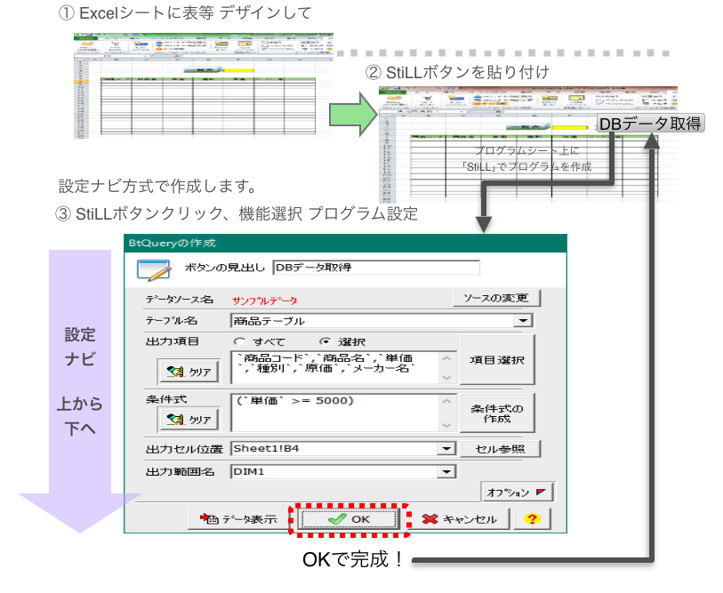Open the 出力セル位置 dropdown arrow
This screenshot has height=593, width=723.
[446, 448]
